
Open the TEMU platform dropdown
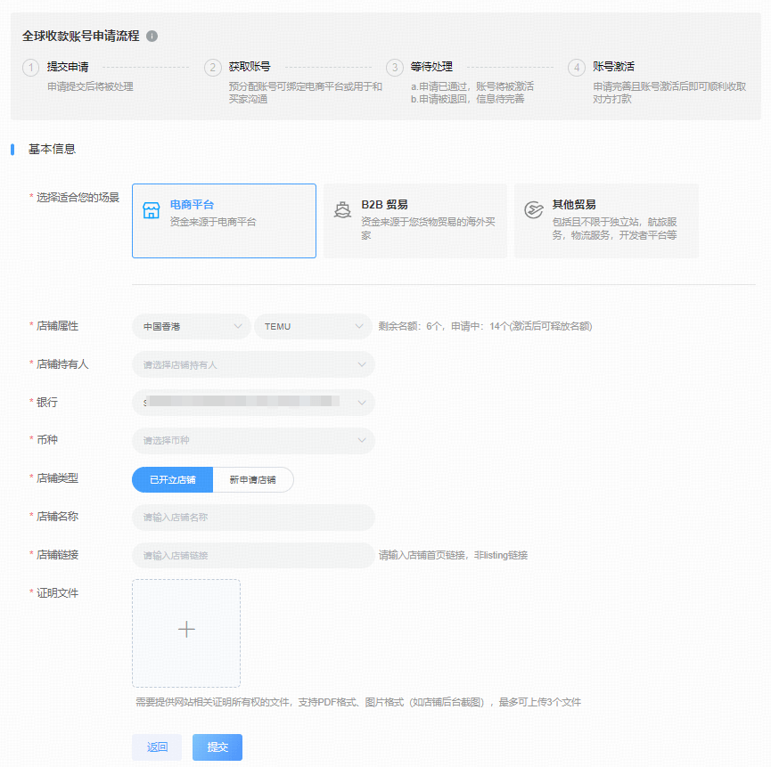tap(313, 326)
